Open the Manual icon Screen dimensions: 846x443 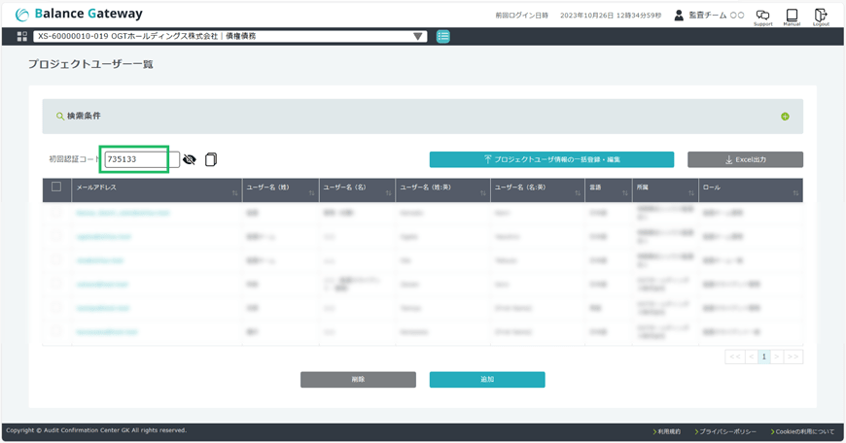point(792,16)
